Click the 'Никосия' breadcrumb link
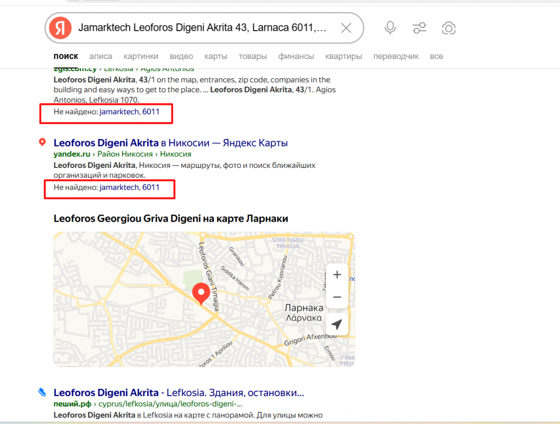Viewport: 560px width, 424px height. [176, 154]
